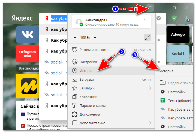Open the Social-i tile
Image resolution: width=196 pixels, height=133 pixels.
tap(178, 54)
